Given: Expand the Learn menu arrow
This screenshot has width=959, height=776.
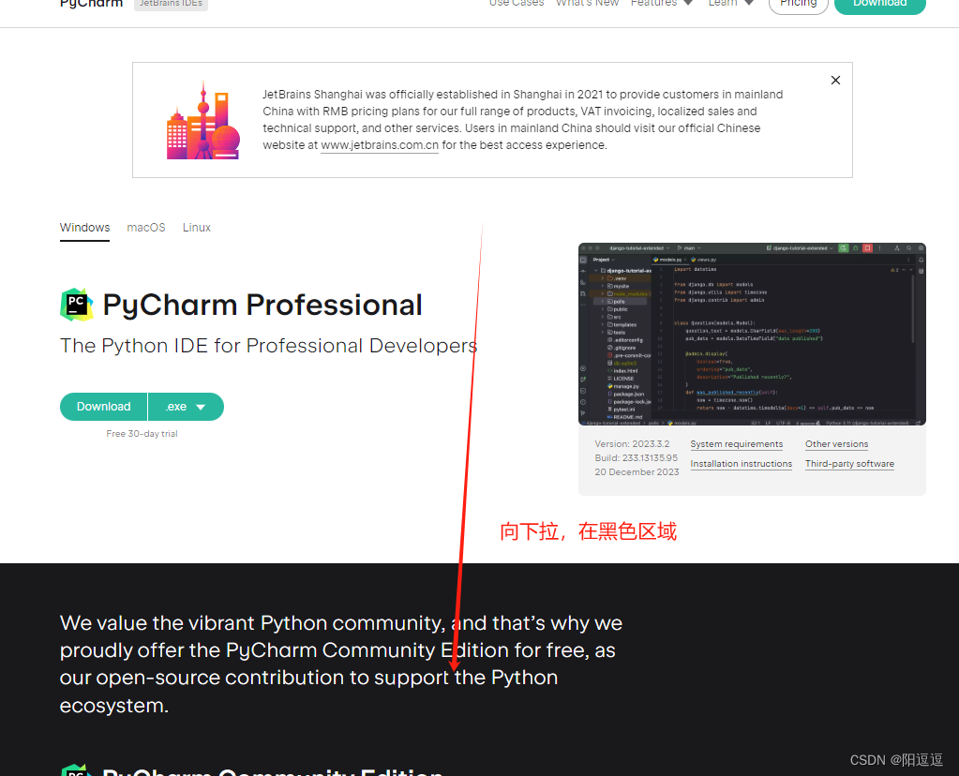Looking at the screenshot, I should [x=749, y=3].
